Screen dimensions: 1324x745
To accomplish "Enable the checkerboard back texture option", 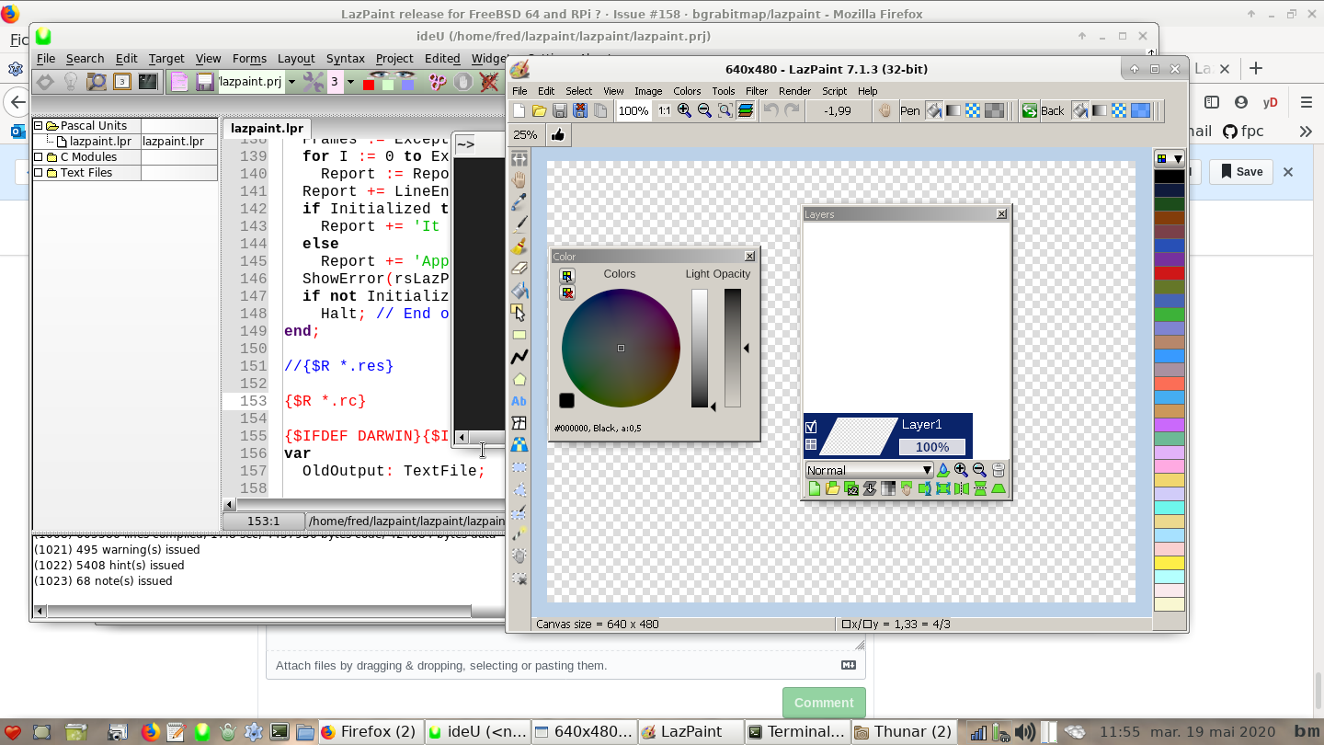I will pos(1120,110).
